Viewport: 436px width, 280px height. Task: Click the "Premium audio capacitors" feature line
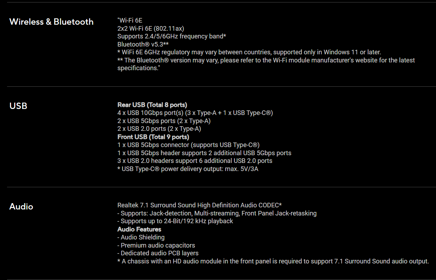(156, 245)
